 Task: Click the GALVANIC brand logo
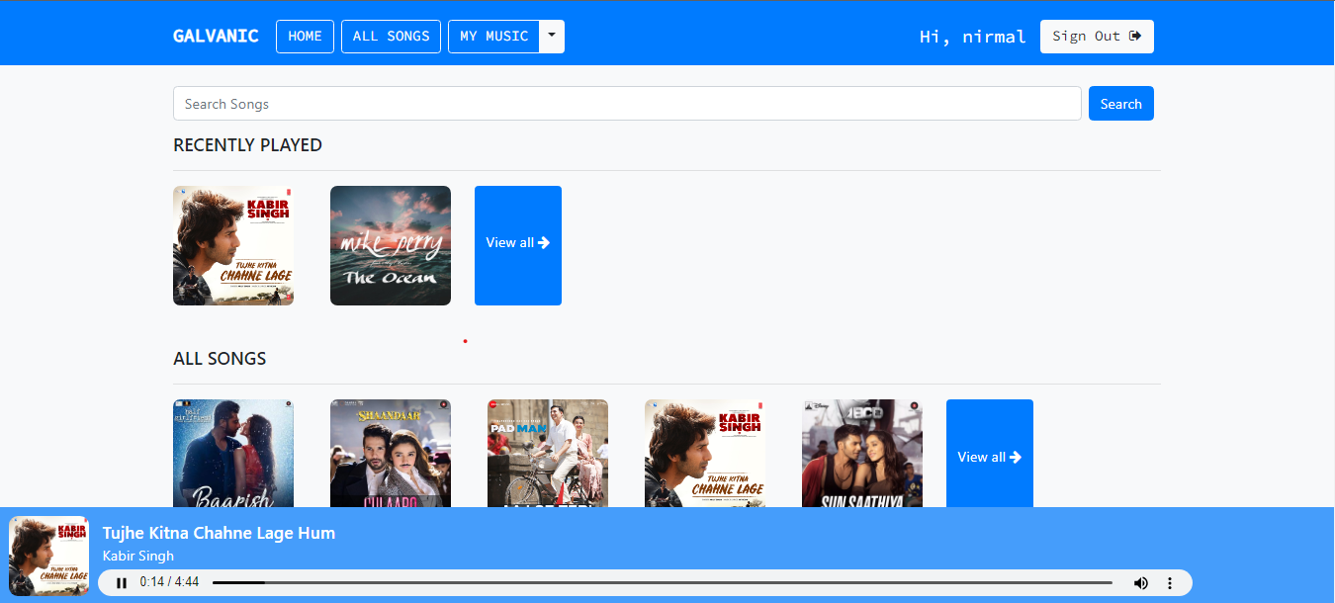click(x=216, y=37)
